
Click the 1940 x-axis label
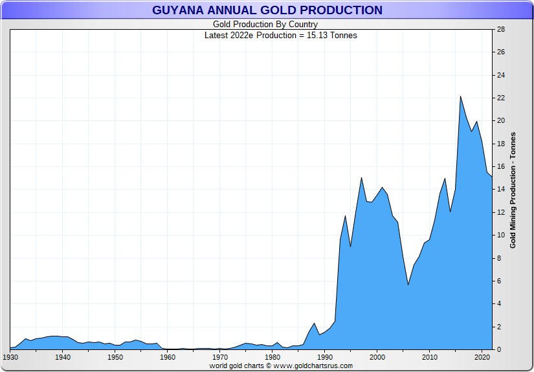click(x=63, y=357)
